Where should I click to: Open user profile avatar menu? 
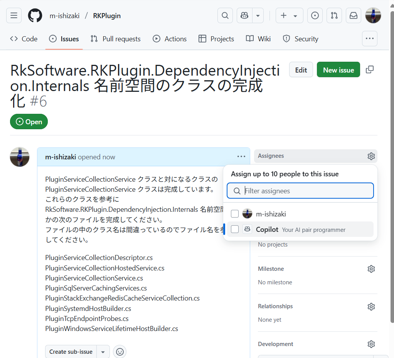(x=373, y=15)
